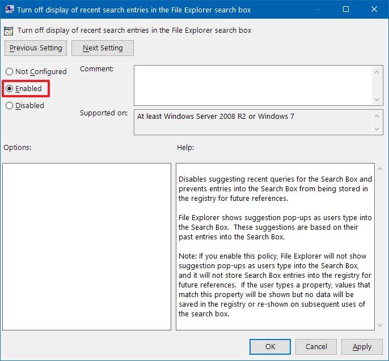Click inside the Comment text box
Image resolution: width=389 pixels, height=361 pixels.
252,85
